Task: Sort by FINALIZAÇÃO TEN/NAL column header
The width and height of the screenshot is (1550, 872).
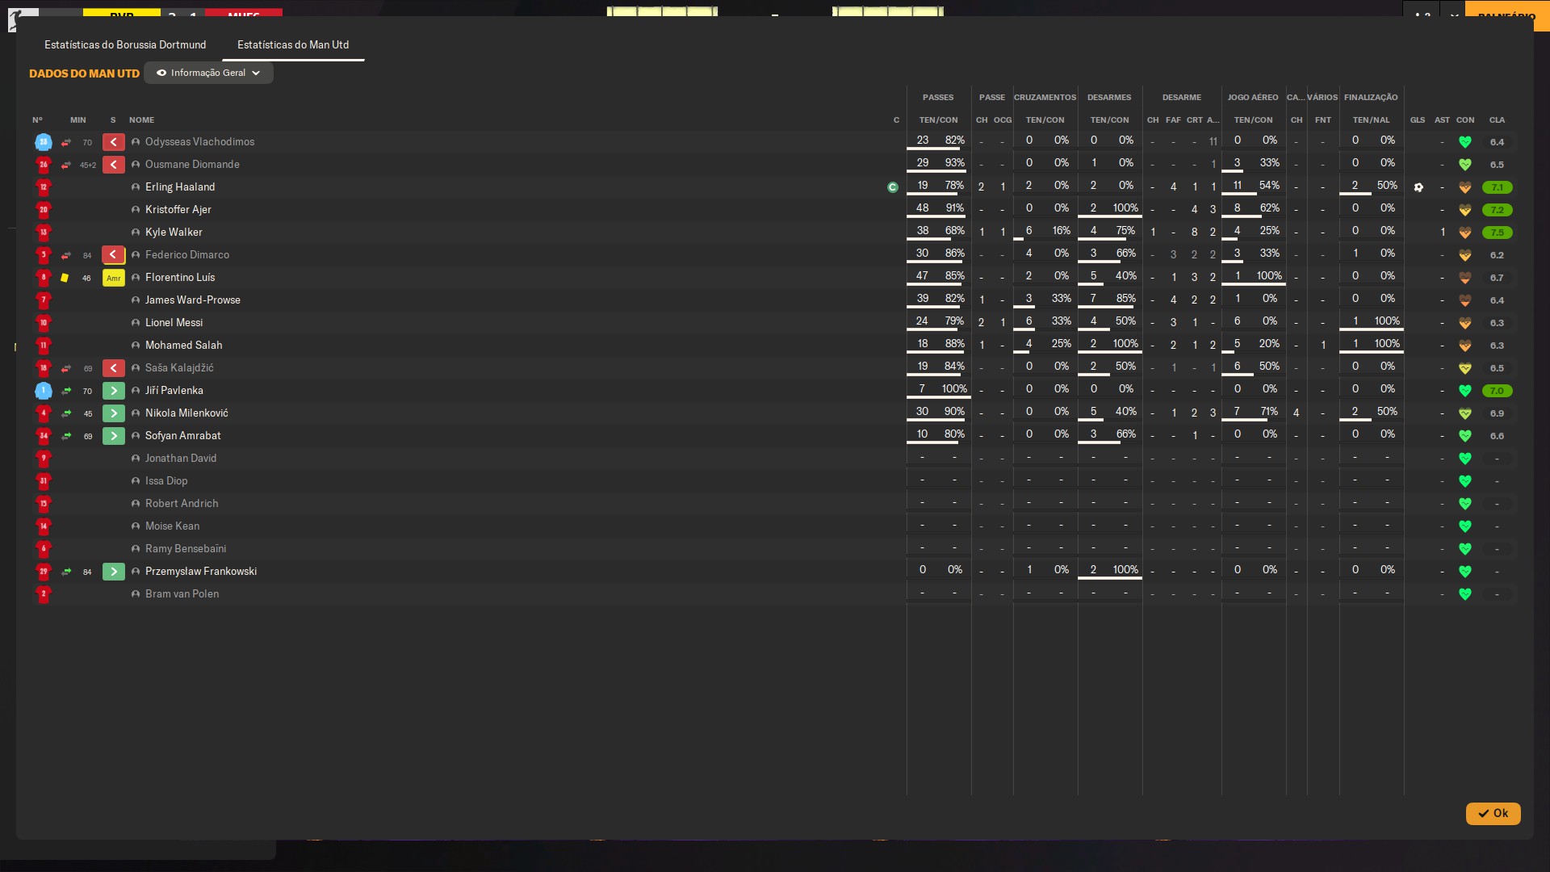Action: pos(1371,120)
